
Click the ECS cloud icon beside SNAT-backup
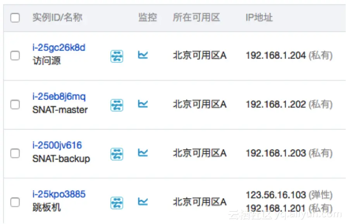(117, 153)
